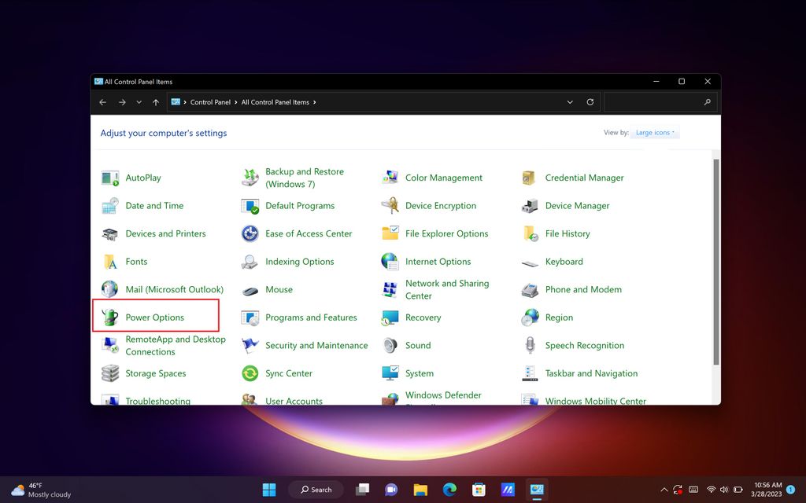The width and height of the screenshot is (806, 503).
Task: Expand the address bar history dropdown
Action: coord(570,101)
